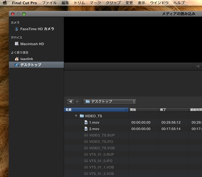
Task: Open the マーク menu
Action: click(95, 3)
